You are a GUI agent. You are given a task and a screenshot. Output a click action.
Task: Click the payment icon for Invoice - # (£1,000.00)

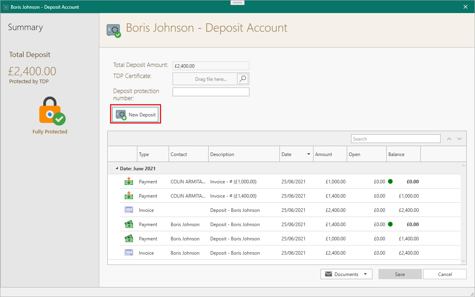129,182
